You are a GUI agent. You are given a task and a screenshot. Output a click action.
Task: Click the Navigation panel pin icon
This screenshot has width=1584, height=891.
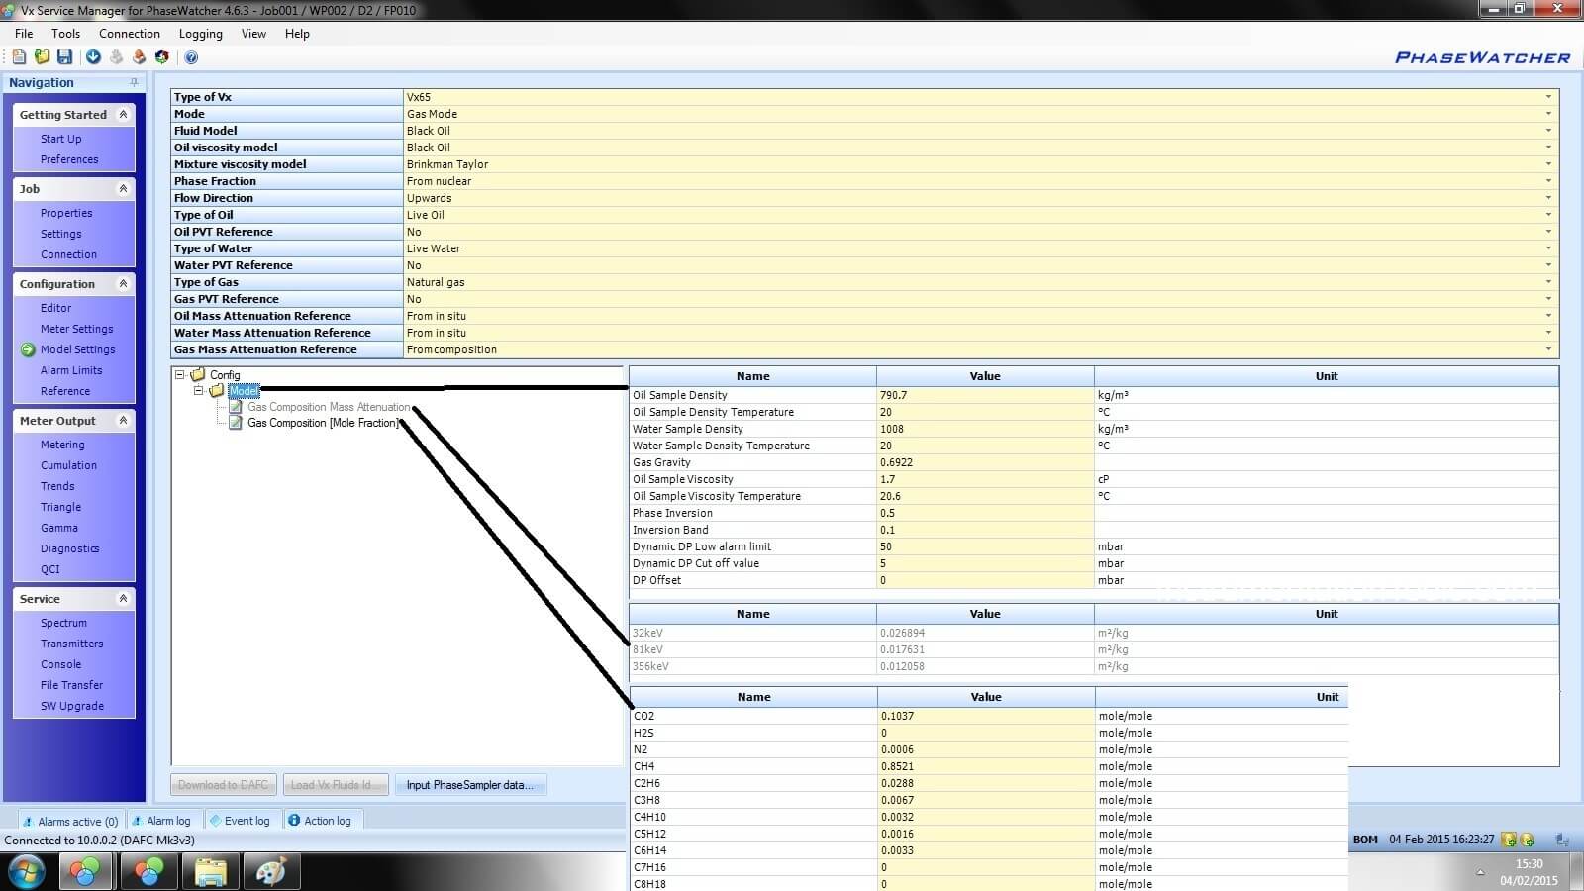(134, 82)
